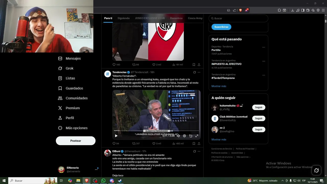Image resolution: width=327 pixels, height=184 pixels.
Task: Open Coscu Army tab
Action: [x=195, y=18]
